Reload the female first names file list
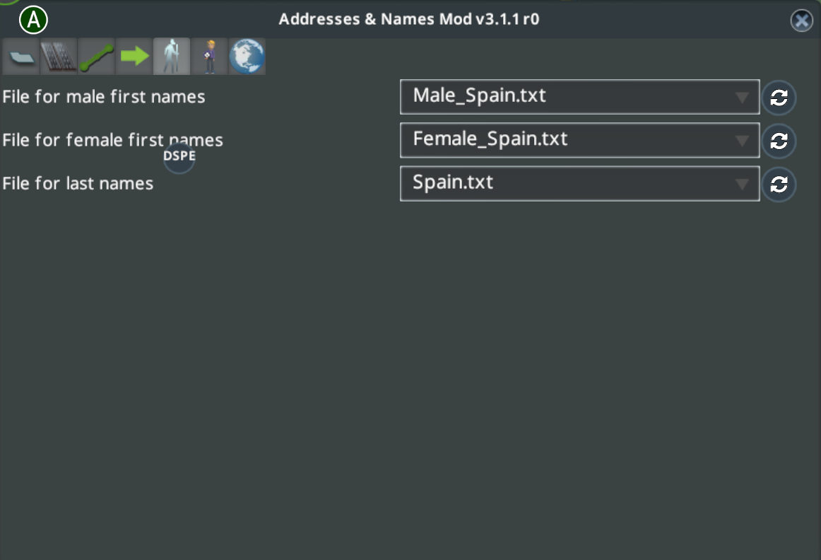 click(779, 141)
